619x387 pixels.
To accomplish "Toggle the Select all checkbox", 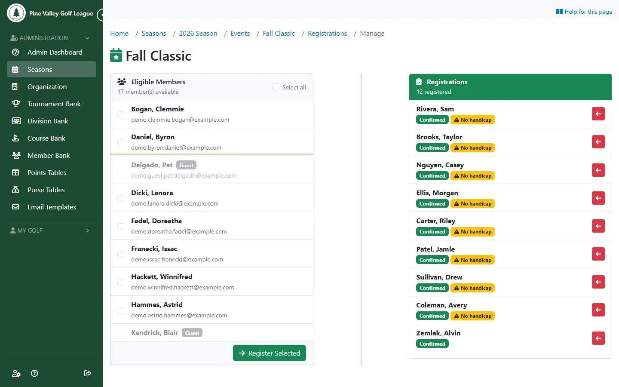I will click(x=276, y=87).
